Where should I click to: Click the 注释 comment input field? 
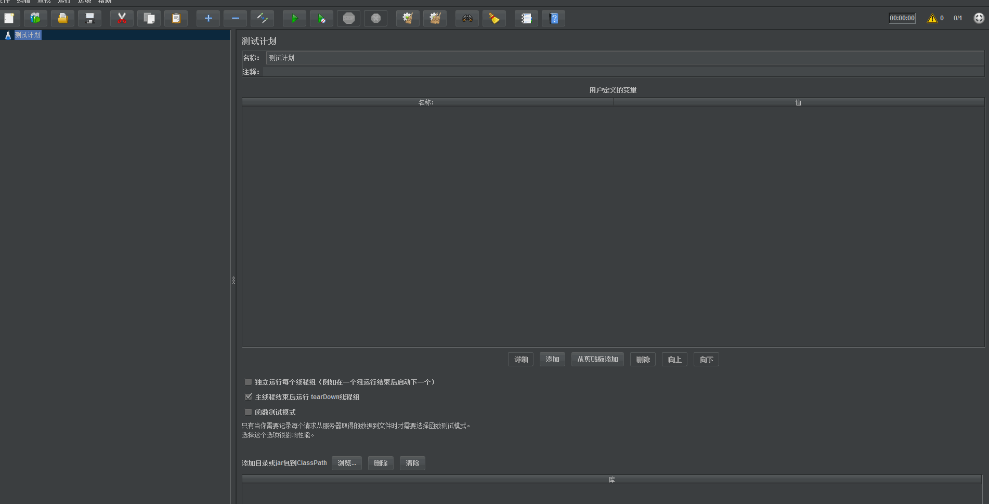(623, 72)
